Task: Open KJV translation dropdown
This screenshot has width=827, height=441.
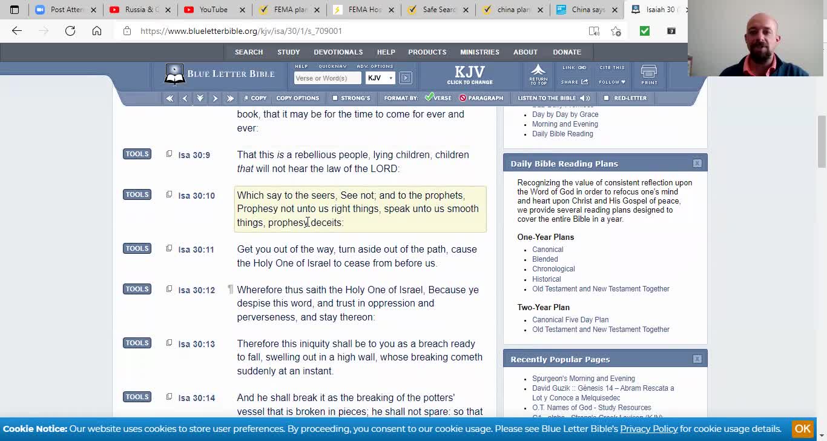Action: [x=380, y=78]
